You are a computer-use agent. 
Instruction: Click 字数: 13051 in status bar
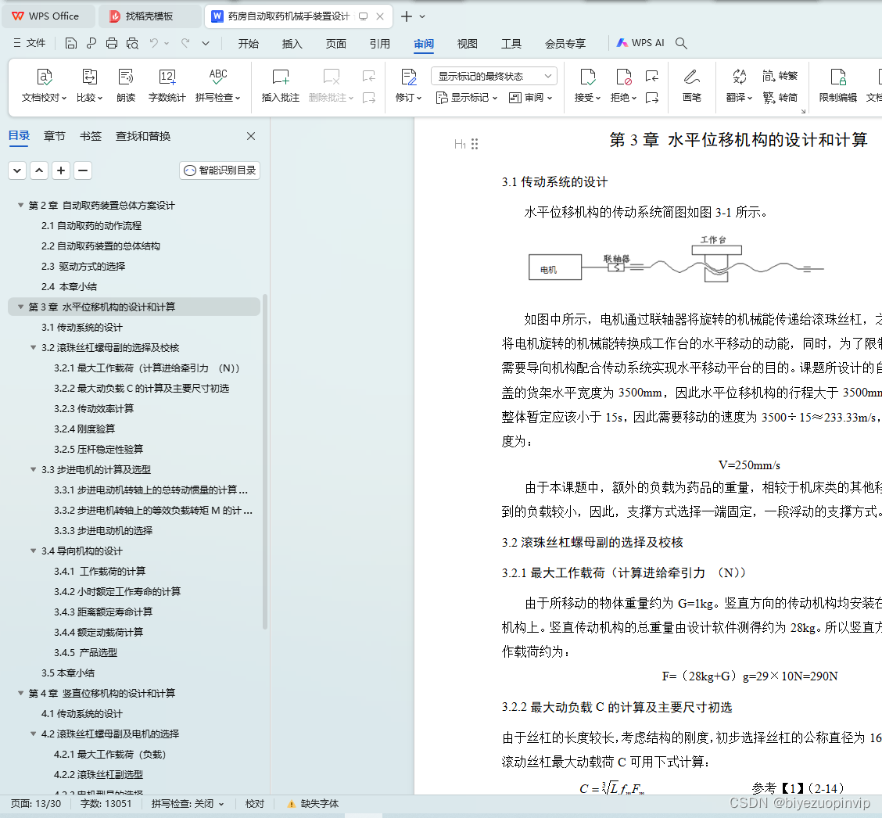106,804
